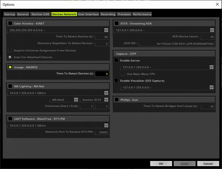The image size is (222, 169).
Task: Open the MA-Net2 version dropdown
Action: point(76,100)
